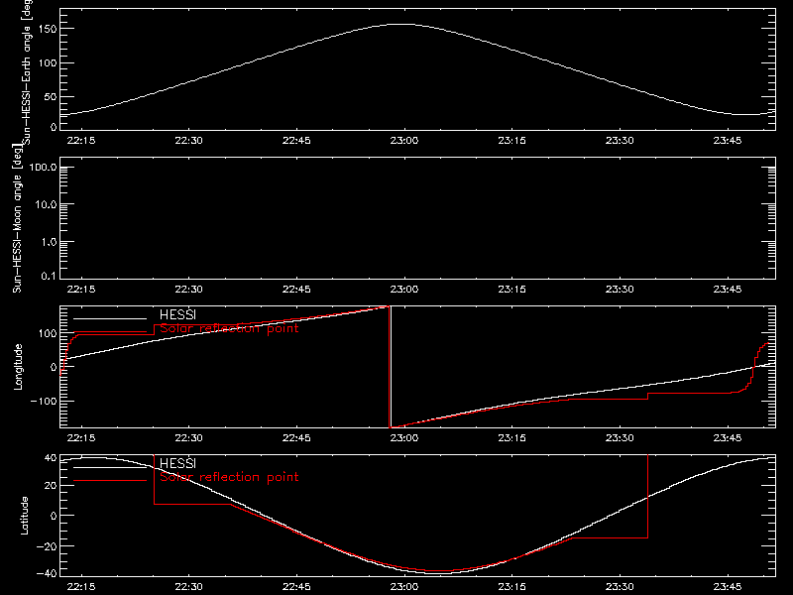Click 22:30 time label under Moon angle plot

(x=188, y=290)
